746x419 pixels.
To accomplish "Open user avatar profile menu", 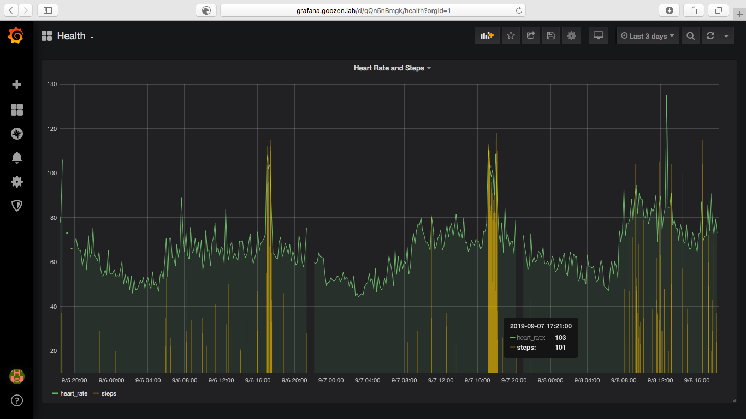I will point(17,376).
